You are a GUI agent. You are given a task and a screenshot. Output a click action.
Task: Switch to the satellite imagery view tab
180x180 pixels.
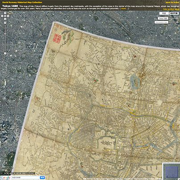pos(174,13)
